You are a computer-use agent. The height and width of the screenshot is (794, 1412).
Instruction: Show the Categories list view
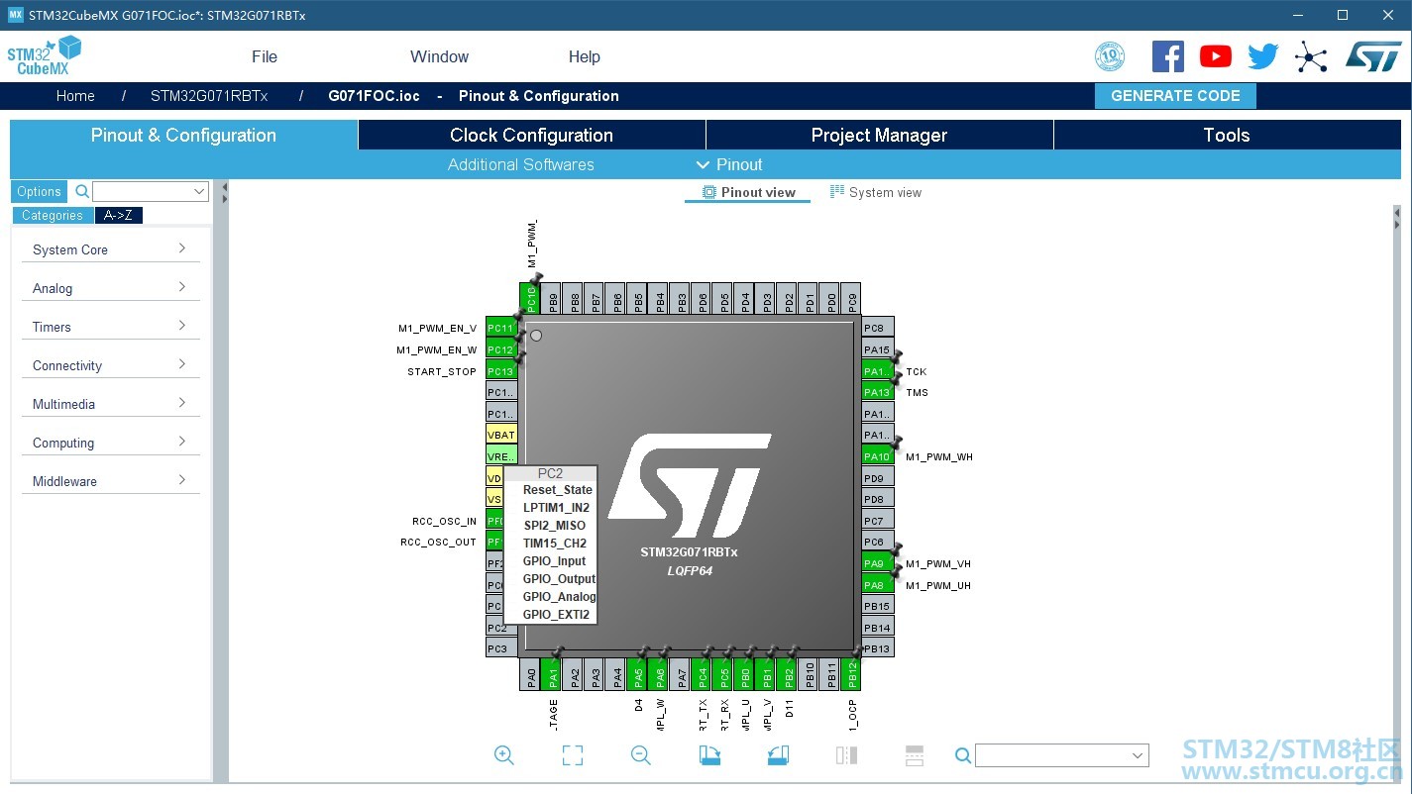pyautogui.click(x=53, y=215)
